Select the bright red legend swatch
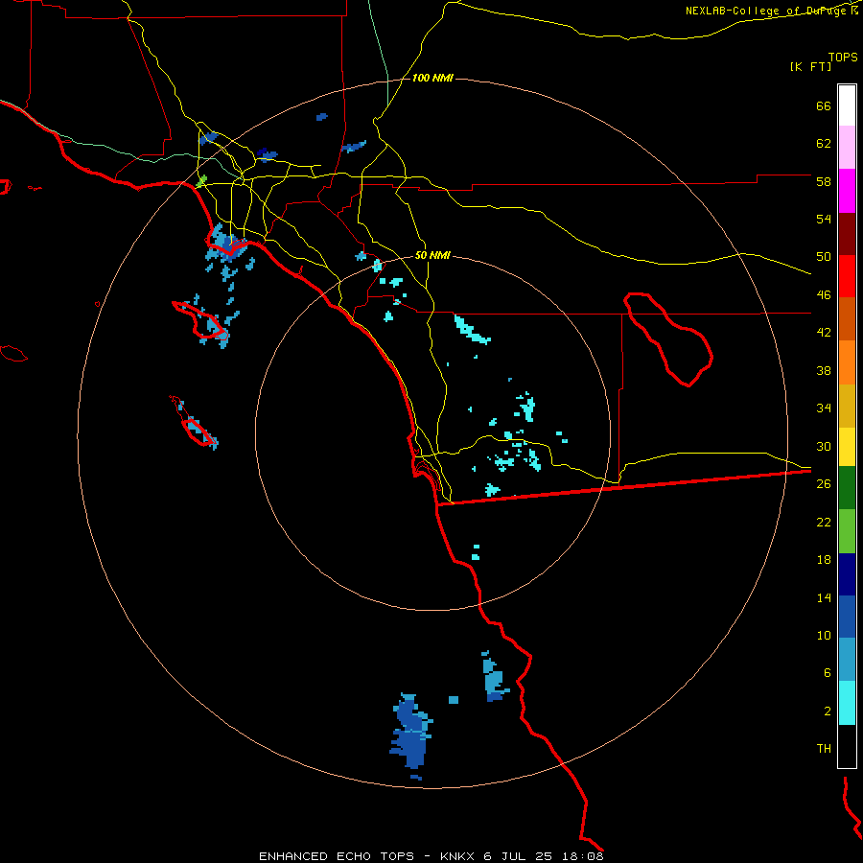The image size is (863, 863). point(847,276)
